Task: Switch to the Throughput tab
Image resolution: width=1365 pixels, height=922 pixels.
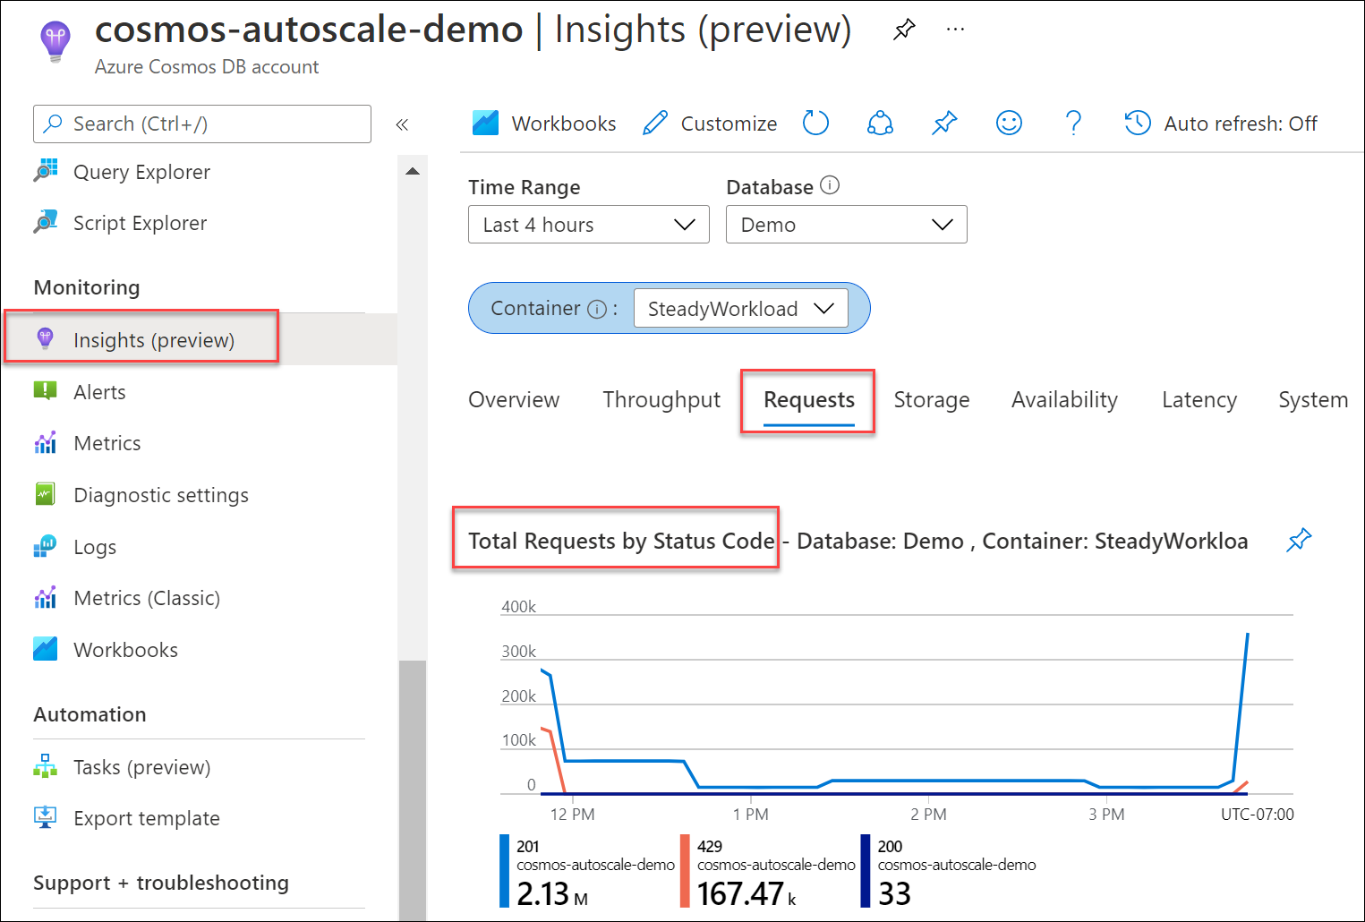Action: (x=661, y=400)
